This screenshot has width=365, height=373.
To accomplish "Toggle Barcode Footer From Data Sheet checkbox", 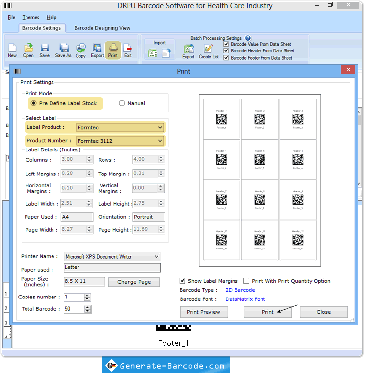I will tap(226, 58).
